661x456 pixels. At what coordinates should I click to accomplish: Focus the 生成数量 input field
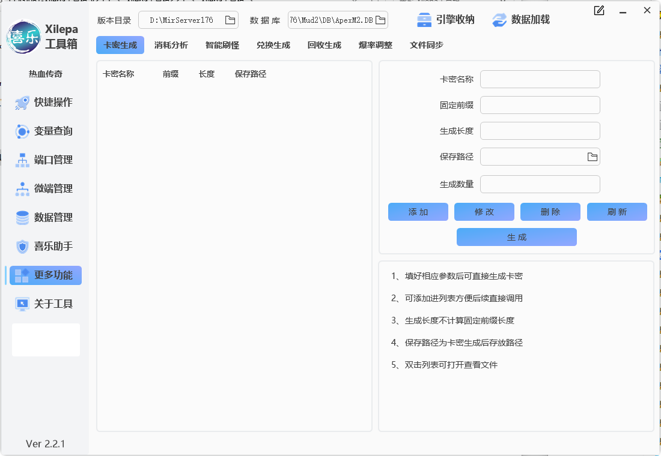pyautogui.click(x=540, y=184)
